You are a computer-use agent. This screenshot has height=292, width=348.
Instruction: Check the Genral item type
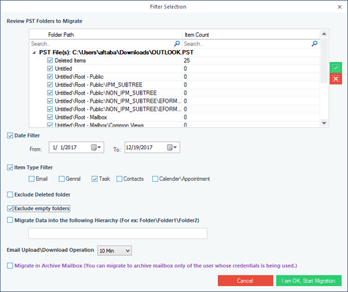pos(61,179)
